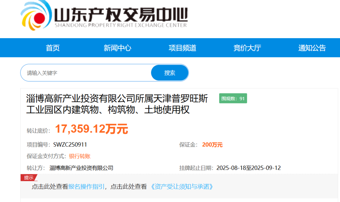
Task: Click the transferor name 淄博高新产业投资有限公司
Action: pyautogui.click(x=81, y=168)
